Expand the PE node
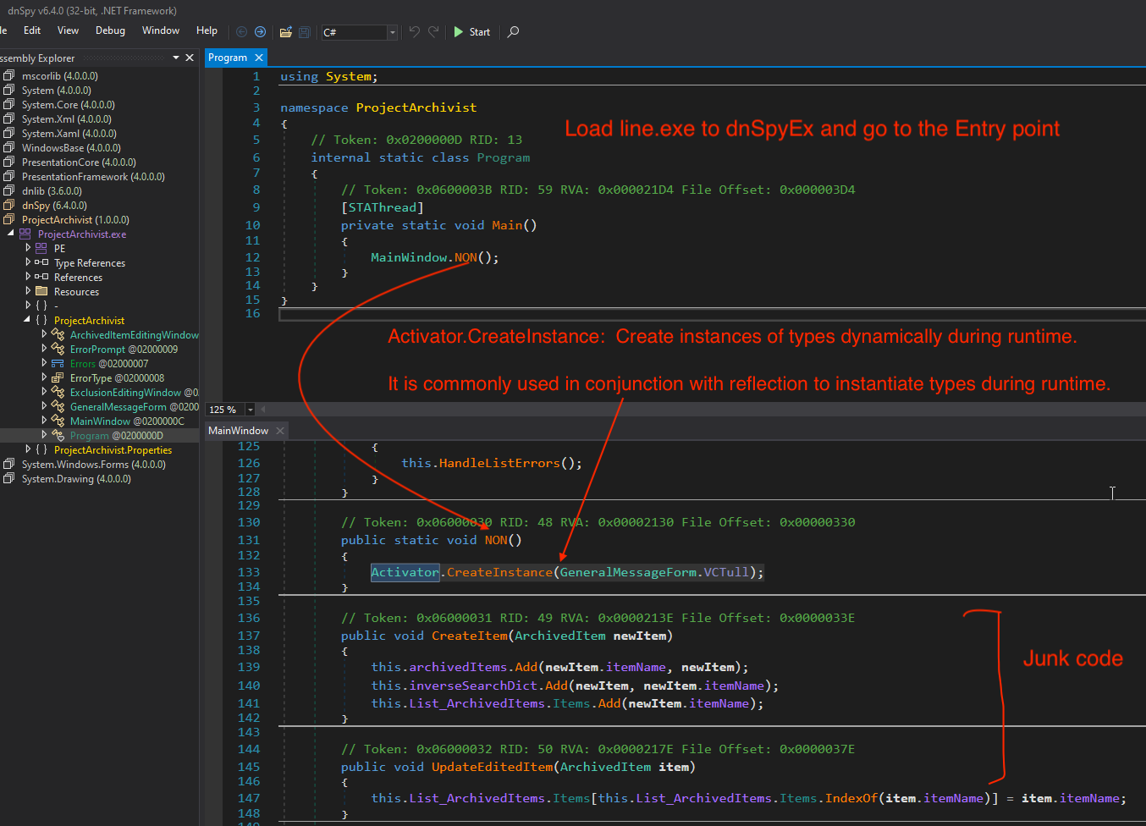 pyautogui.click(x=28, y=248)
